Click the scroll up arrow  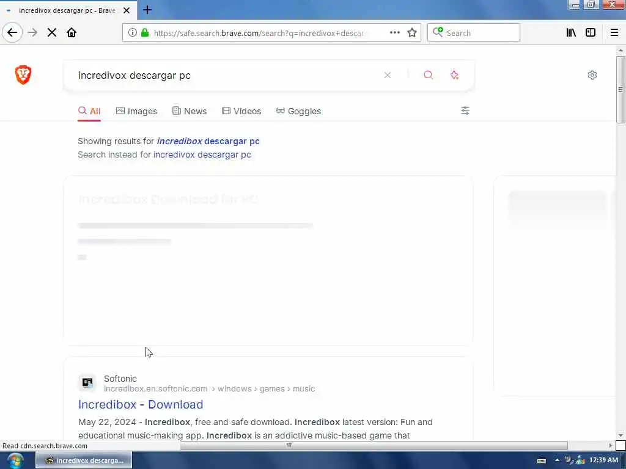pos(620,51)
